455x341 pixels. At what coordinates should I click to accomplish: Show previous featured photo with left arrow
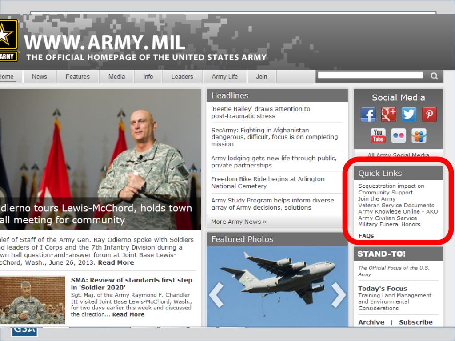pos(216,295)
